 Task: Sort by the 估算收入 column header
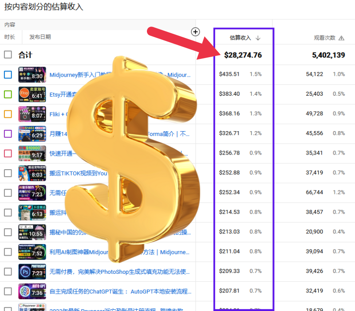pyautogui.click(x=240, y=38)
